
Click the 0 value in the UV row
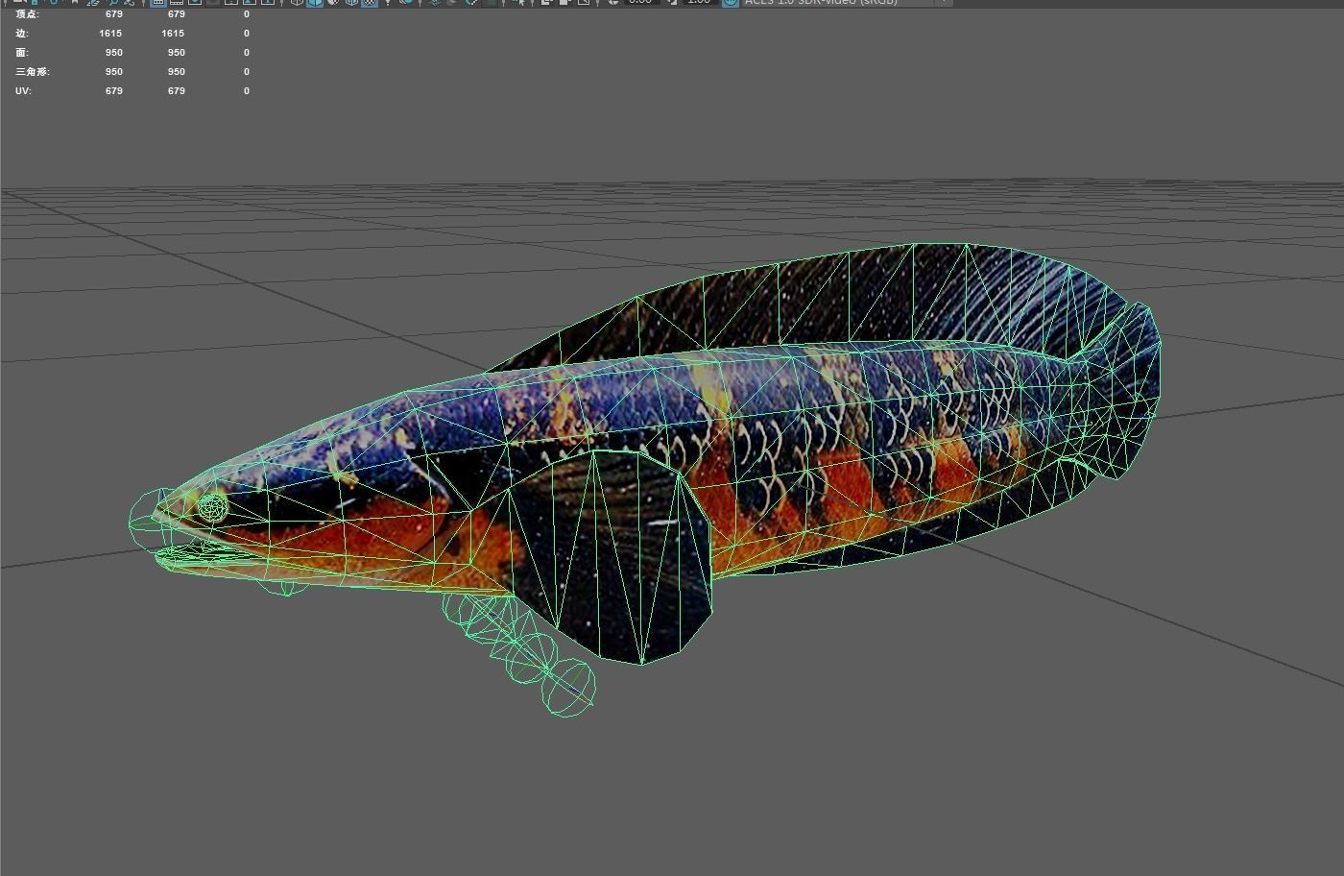(x=247, y=90)
